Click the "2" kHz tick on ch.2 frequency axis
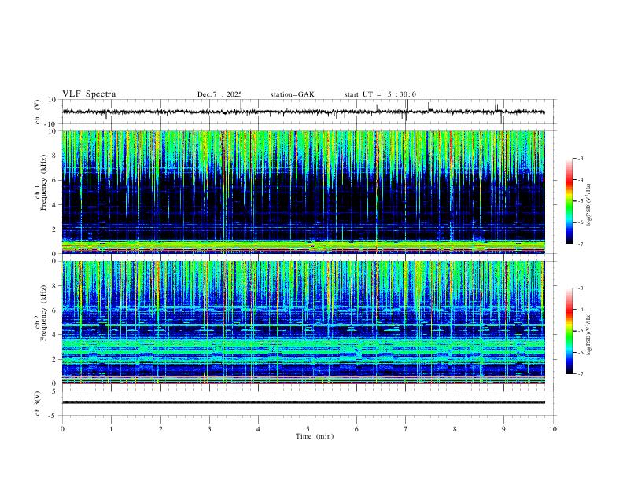Image resolution: width=623 pixels, height=481 pixels. click(54, 359)
